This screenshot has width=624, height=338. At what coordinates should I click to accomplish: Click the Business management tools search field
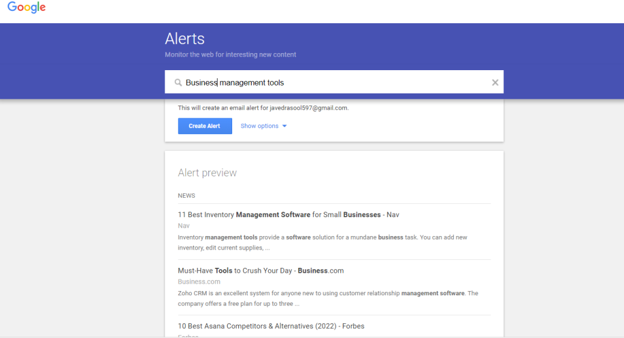(x=335, y=82)
